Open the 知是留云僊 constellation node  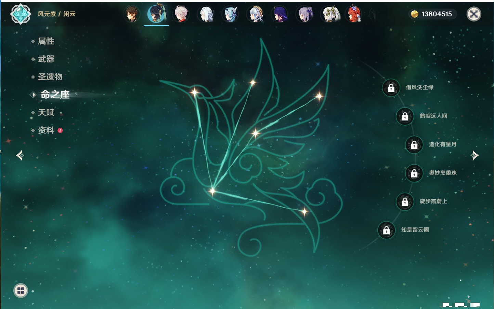click(x=387, y=230)
